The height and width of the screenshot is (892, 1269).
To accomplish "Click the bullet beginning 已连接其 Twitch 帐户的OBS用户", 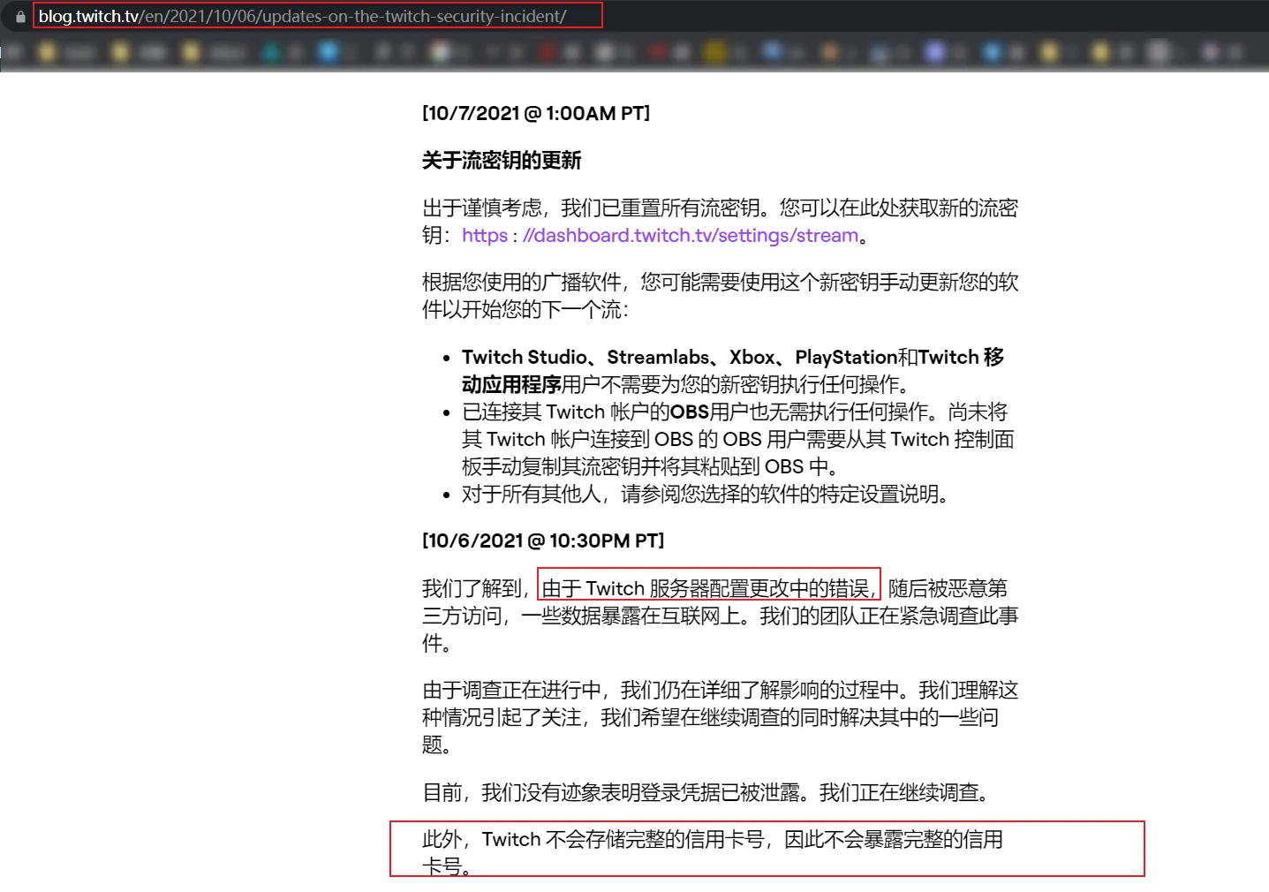I will point(737,439).
